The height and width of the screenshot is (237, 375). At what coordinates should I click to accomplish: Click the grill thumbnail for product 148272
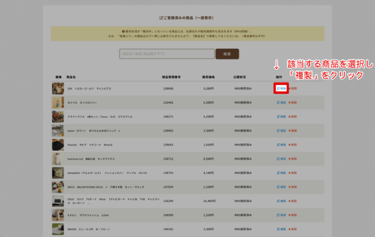coord(58,116)
